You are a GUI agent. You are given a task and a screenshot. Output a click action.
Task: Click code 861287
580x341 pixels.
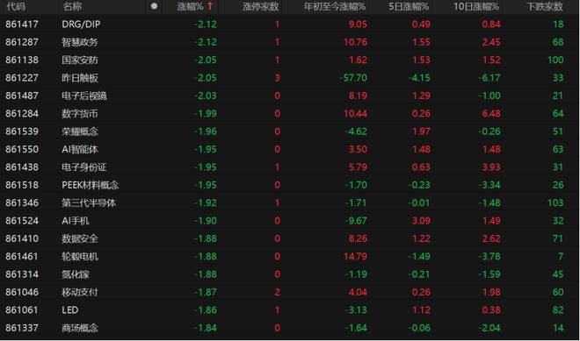[22, 42]
